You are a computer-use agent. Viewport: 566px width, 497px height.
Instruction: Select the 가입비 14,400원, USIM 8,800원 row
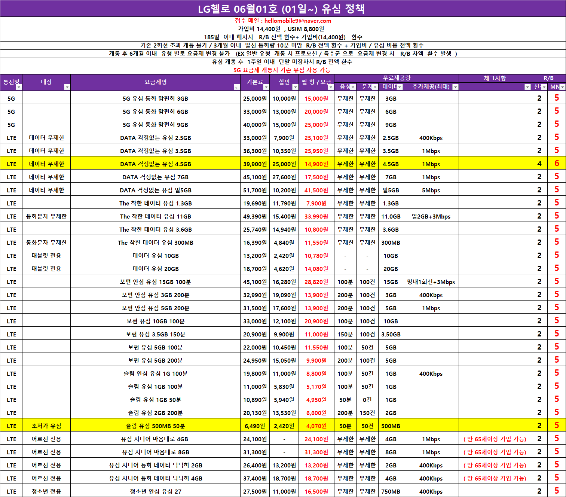click(x=283, y=29)
